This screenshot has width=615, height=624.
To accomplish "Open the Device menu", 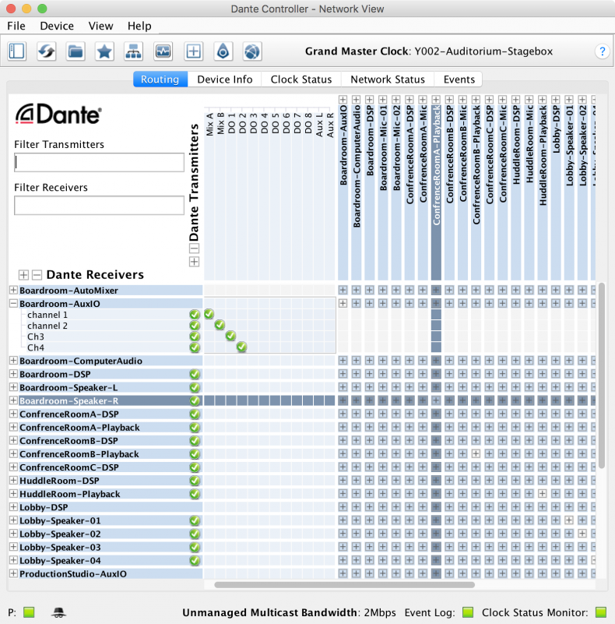I will tap(57, 26).
